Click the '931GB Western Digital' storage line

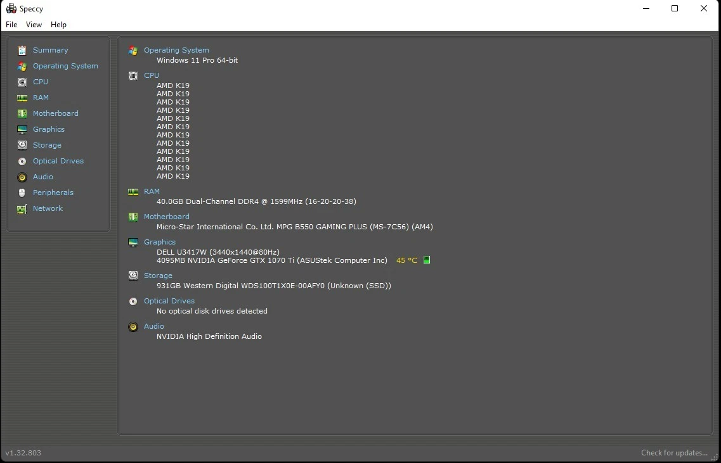pyautogui.click(x=273, y=286)
